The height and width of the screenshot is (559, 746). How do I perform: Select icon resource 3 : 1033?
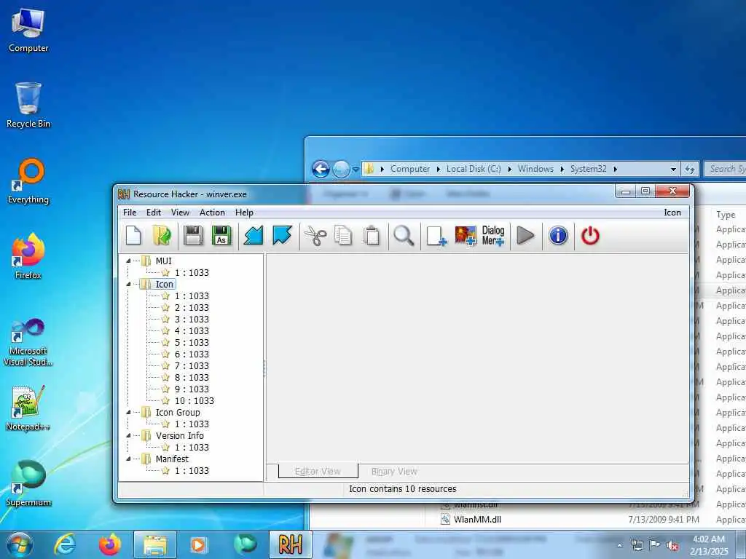192,320
